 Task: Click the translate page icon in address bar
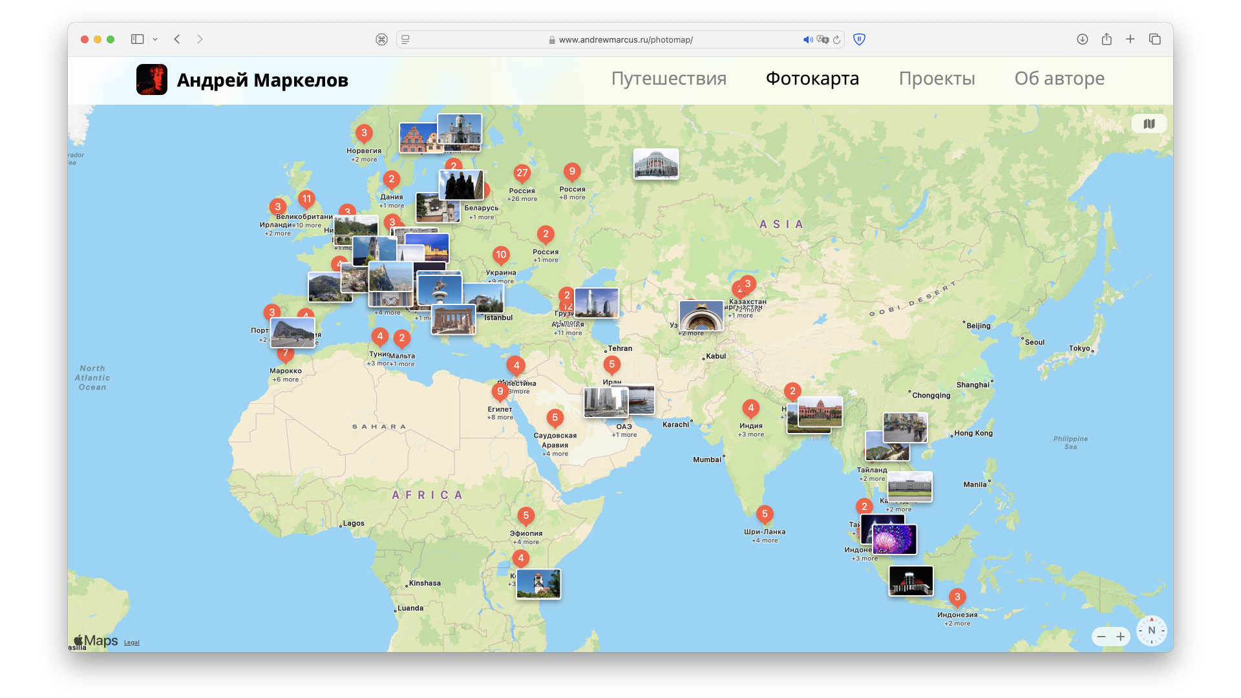tap(822, 40)
